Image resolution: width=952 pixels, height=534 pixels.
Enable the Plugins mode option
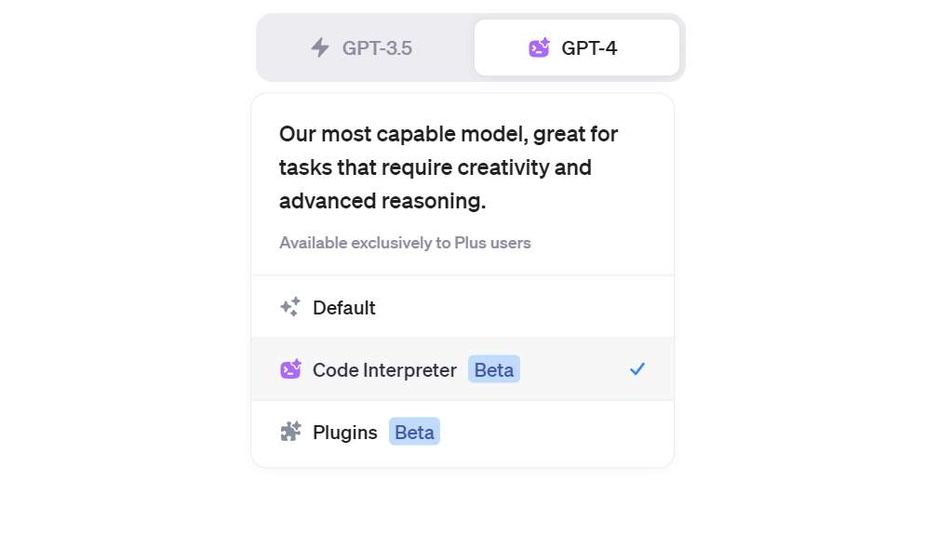pyautogui.click(x=463, y=432)
